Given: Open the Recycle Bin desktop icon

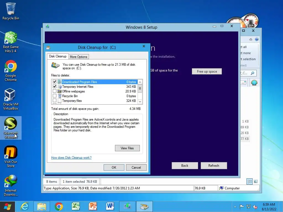Looking at the screenshot, I should coord(11,11).
